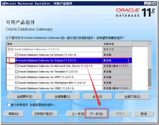Click the 重新安装 status of Gateways parent row
The image size is (159, 125).
pos(117,49)
